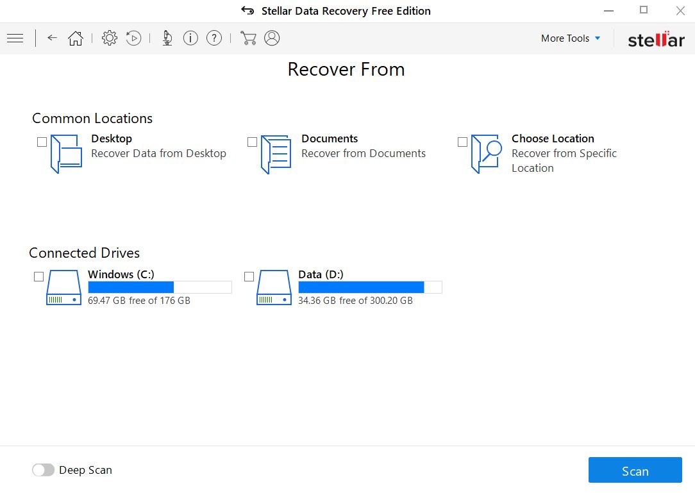The width and height of the screenshot is (695, 493).
Task: Close the Stellar Data Recovery window
Action: (x=680, y=11)
